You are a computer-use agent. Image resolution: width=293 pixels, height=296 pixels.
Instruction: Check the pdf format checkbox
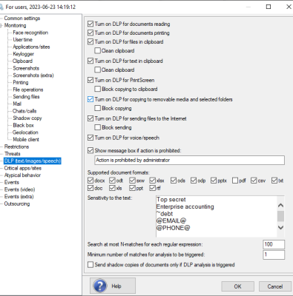(235, 181)
